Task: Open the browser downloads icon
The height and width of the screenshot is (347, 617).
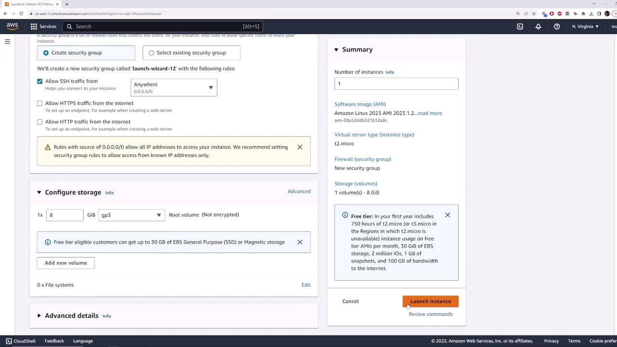Action: point(591,13)
